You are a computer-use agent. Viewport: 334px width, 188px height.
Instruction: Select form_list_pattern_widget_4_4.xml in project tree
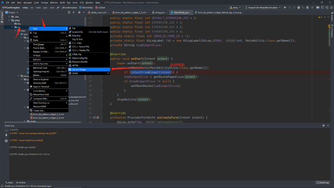[49, 119]
